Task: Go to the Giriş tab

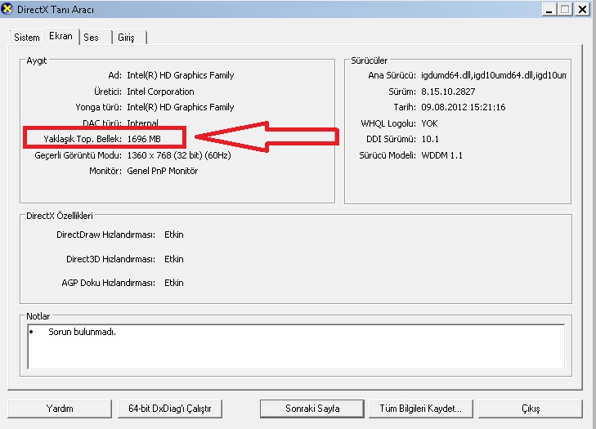Action: click(126, 38)
